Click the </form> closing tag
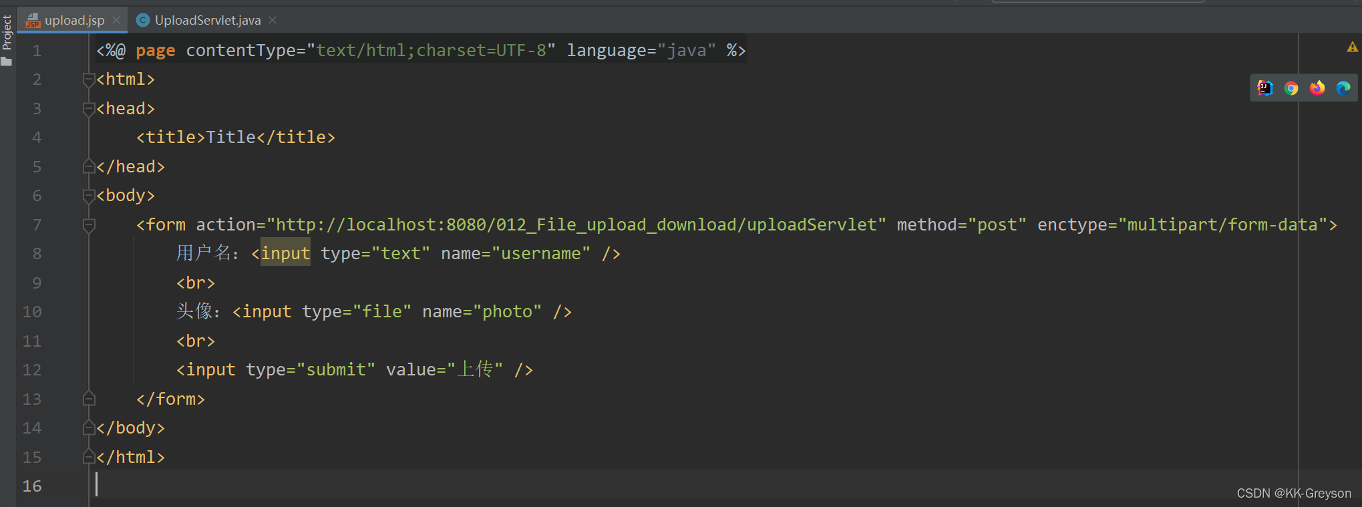The image size is (1362, 507). 170,399
